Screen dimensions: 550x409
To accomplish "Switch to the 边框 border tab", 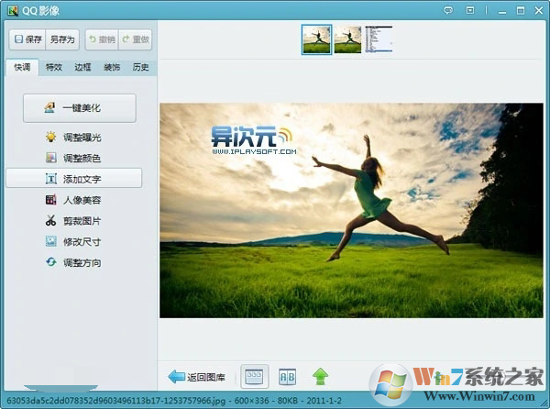I will click(82, 67).
